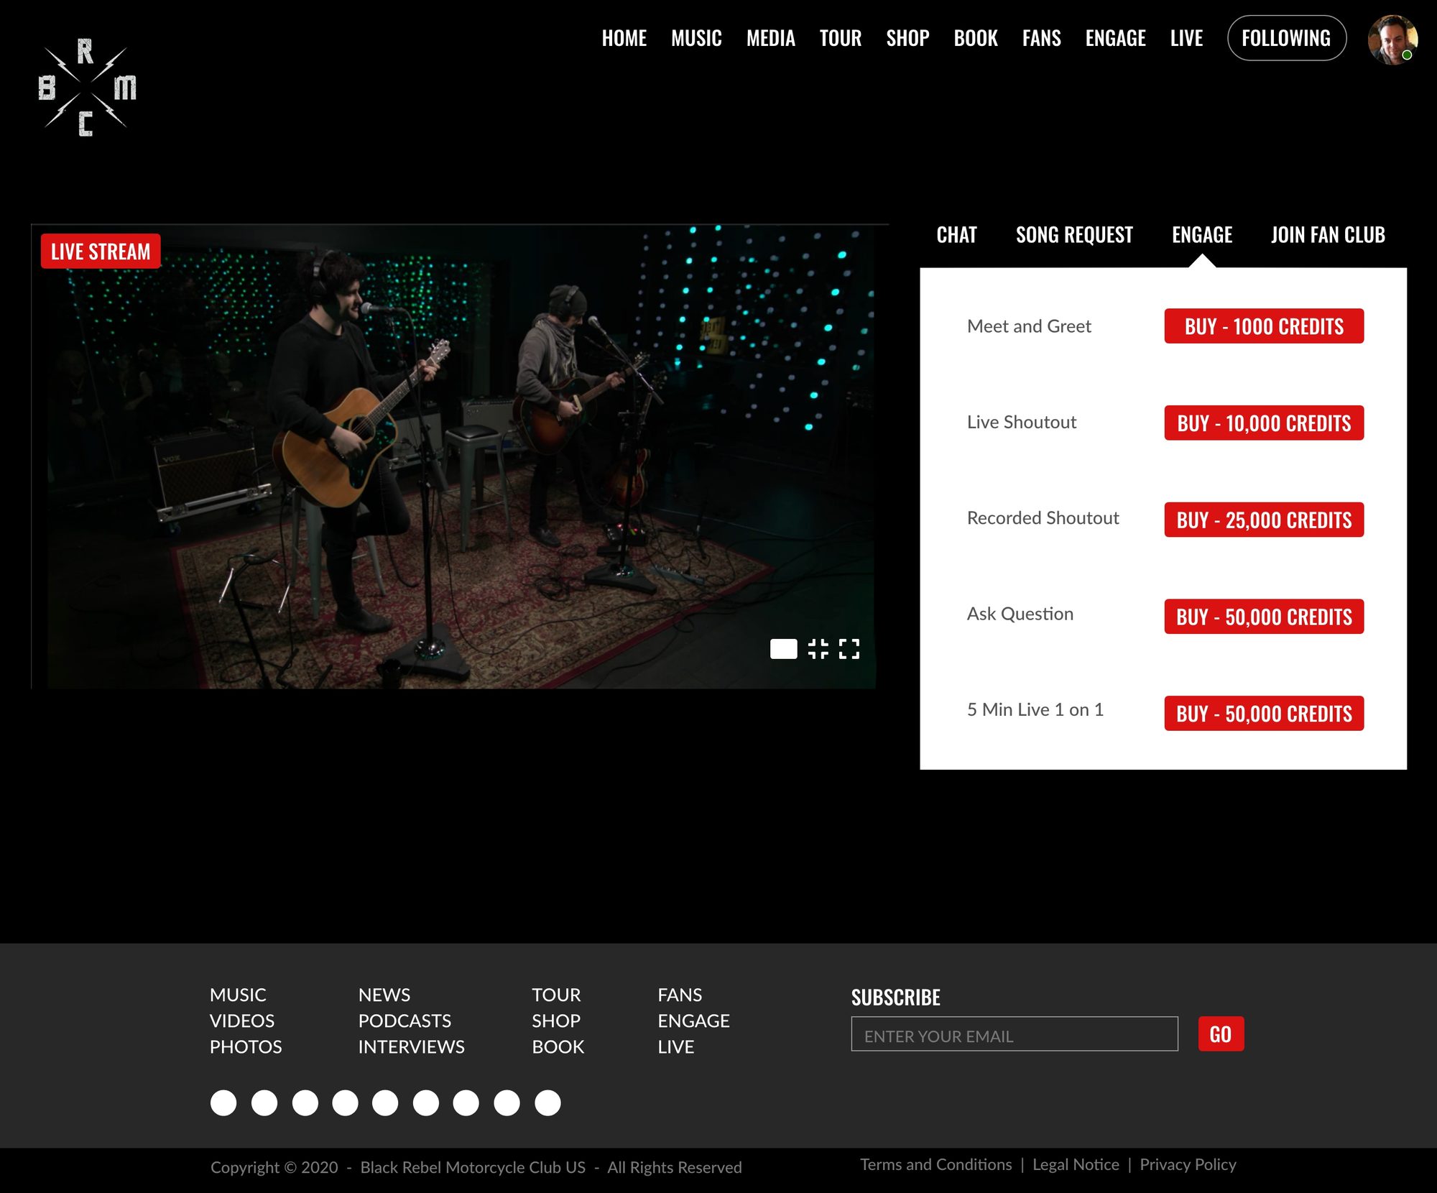1437x1193 pixels.
Task: Buy 5 Min Live 1 on 1
Action: click(1264, 714)
